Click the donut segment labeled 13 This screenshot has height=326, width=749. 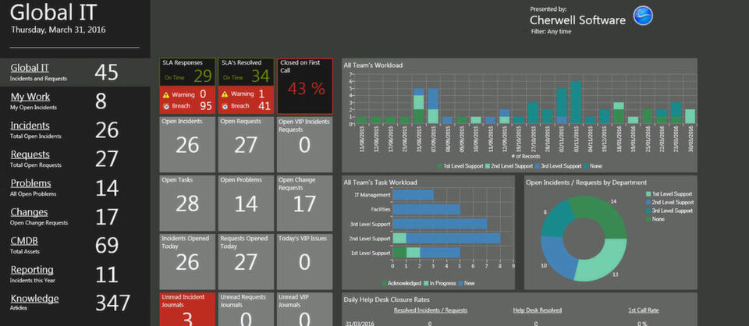602,260
